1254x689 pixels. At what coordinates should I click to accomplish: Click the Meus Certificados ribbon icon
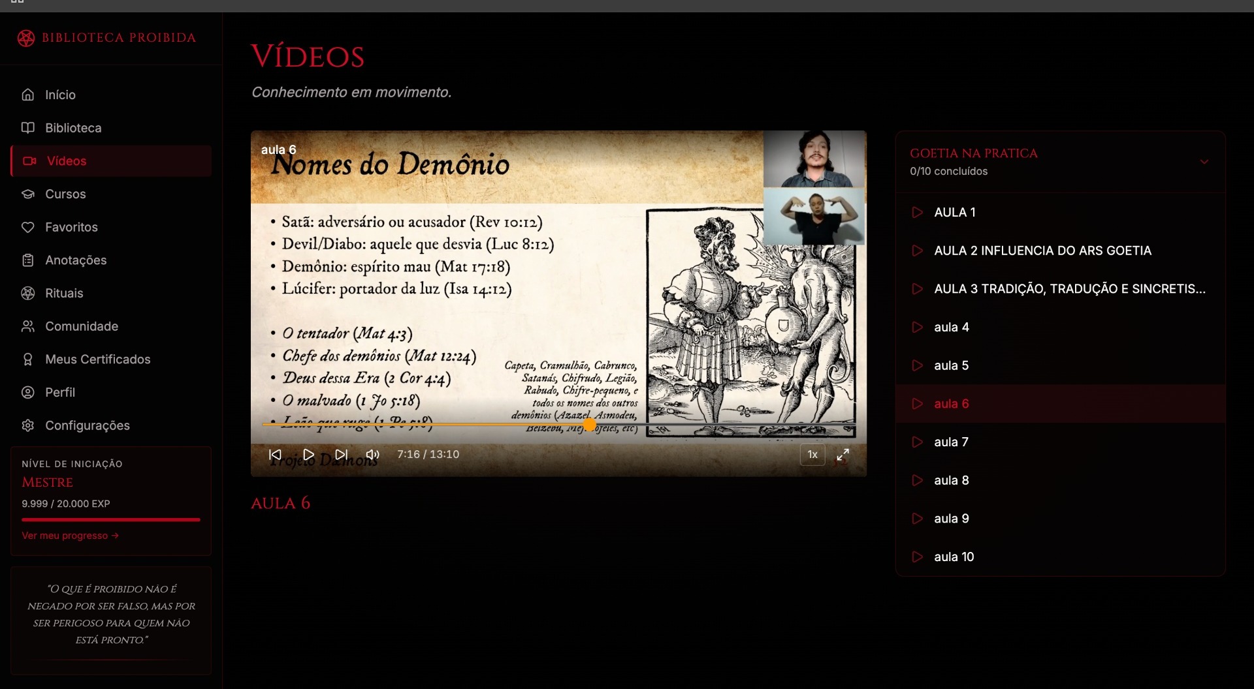point(28,360)
